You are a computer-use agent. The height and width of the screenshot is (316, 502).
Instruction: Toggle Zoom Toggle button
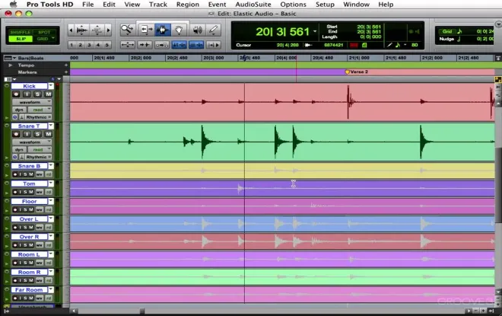128,45
